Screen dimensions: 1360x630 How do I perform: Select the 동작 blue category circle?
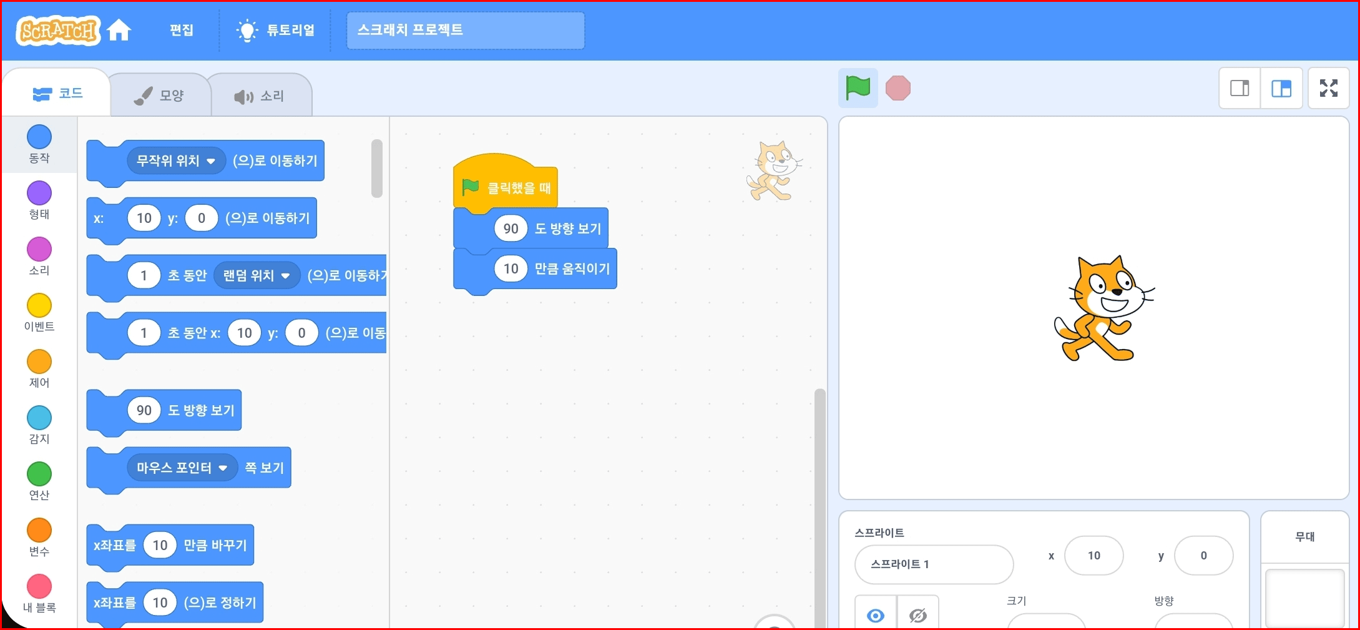click(39, 137)
